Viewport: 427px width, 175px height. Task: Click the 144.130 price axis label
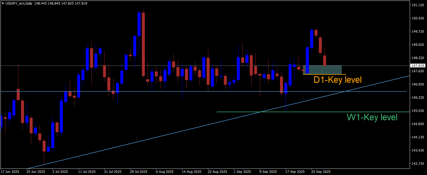(x=418, y=137)
